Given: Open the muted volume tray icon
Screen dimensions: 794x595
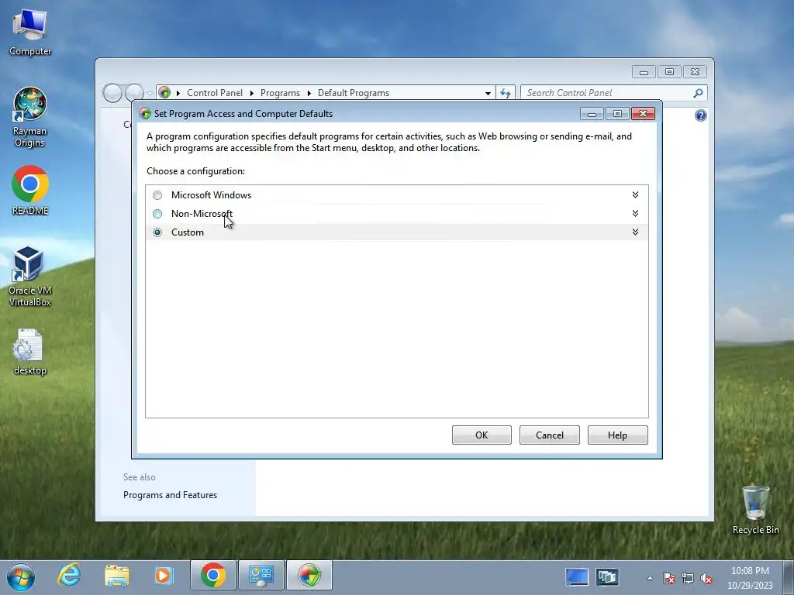Looking at the screenshot, I should [706, 578].
